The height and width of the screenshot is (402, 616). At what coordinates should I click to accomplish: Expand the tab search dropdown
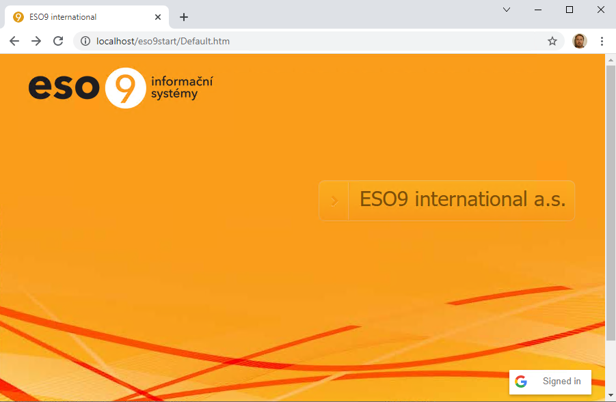[507, 10]
